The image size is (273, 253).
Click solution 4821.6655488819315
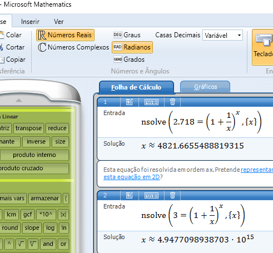(x=192, y=146)
